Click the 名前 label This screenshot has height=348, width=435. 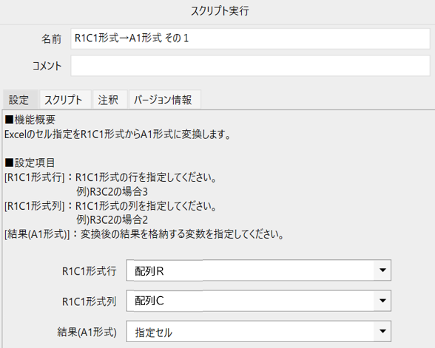pos(51,38)
